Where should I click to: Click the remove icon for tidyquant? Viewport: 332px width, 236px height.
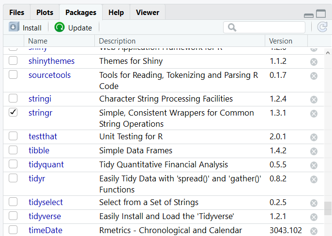[314, 165]
